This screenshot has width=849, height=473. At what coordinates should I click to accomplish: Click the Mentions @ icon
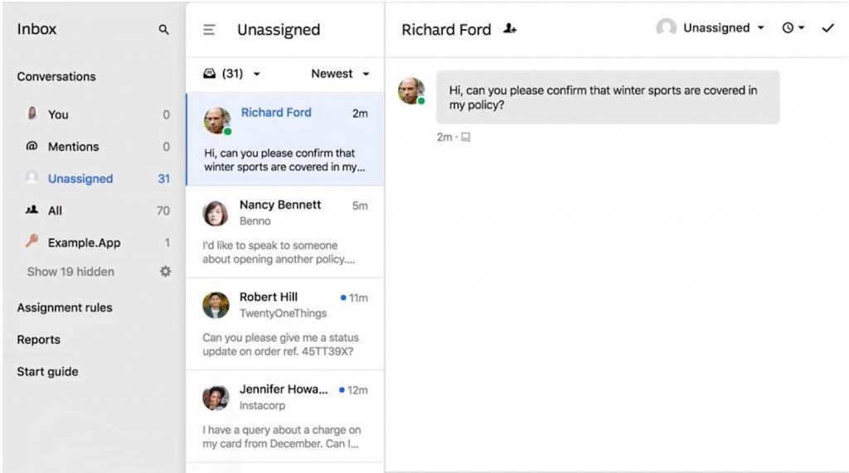click(x=32, y=147)
